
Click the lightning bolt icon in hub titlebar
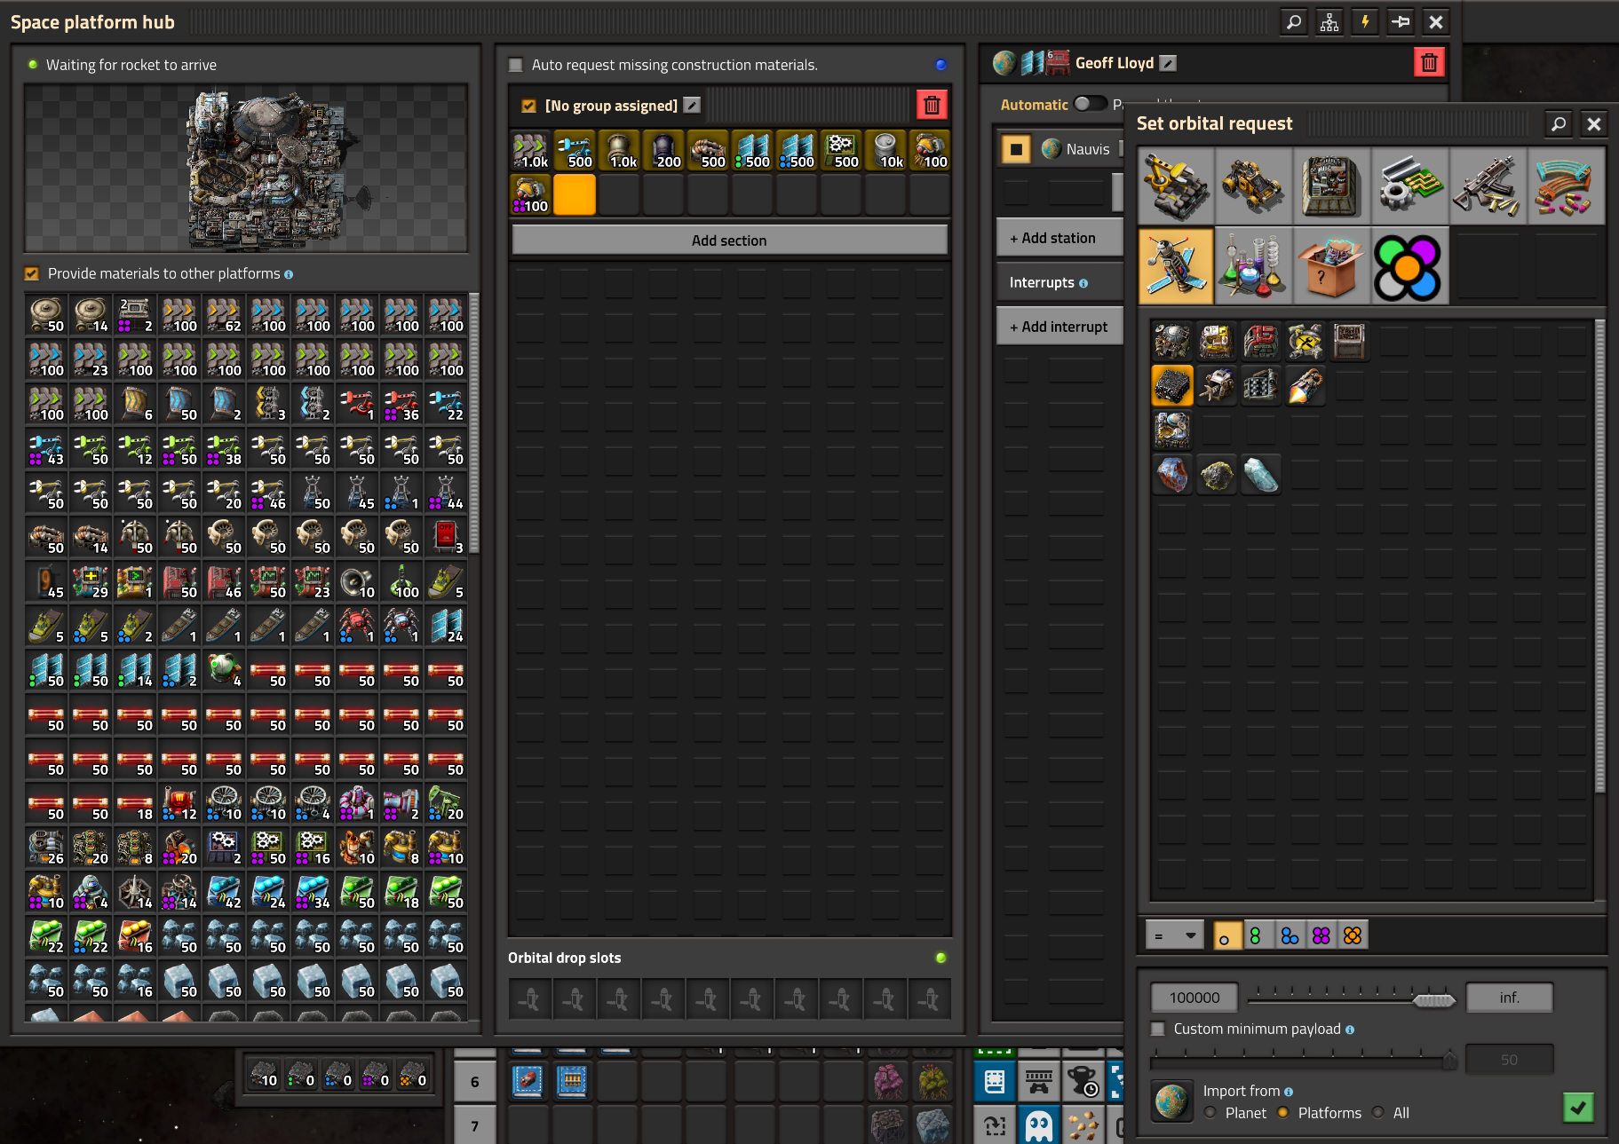[1365, 22]
